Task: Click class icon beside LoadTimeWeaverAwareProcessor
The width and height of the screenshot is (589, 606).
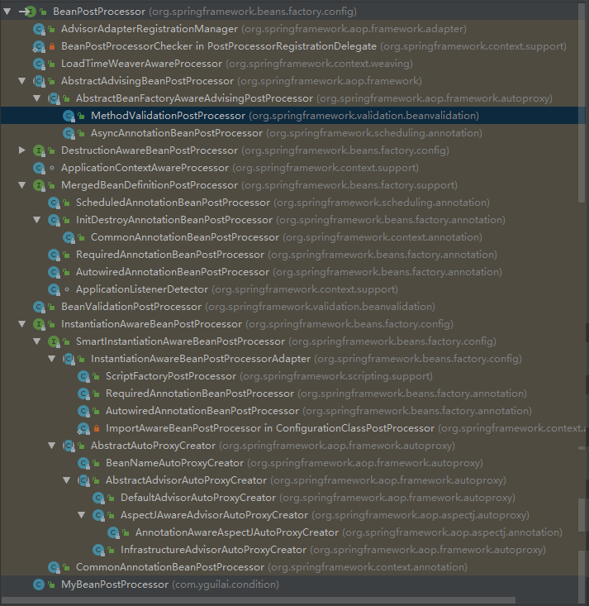Action: 39,64
